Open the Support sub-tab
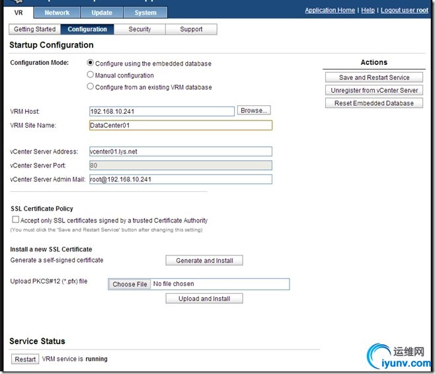Viewport: 435px width, 374px height. (x=191, y=29)
